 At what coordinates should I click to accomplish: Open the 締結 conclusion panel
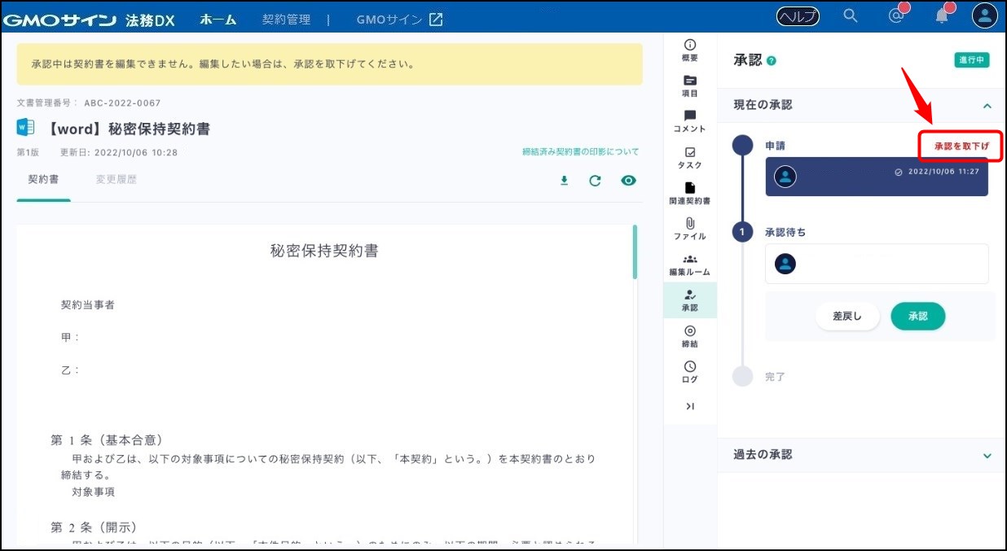(690, 336)
